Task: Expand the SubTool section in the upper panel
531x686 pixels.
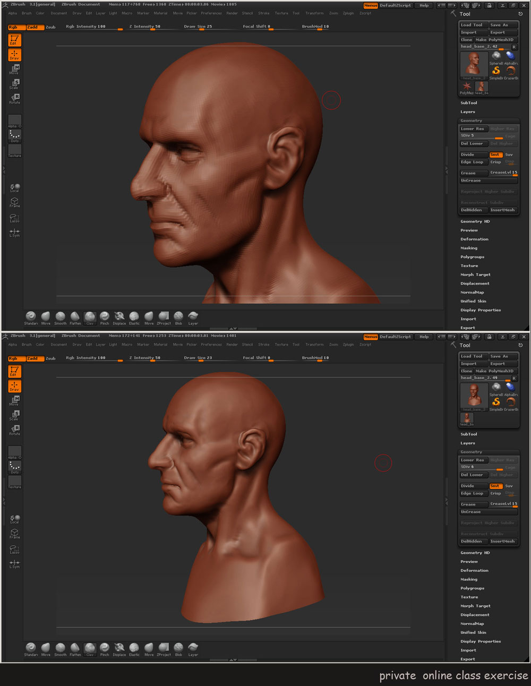Action: click(x=469, y=103)
